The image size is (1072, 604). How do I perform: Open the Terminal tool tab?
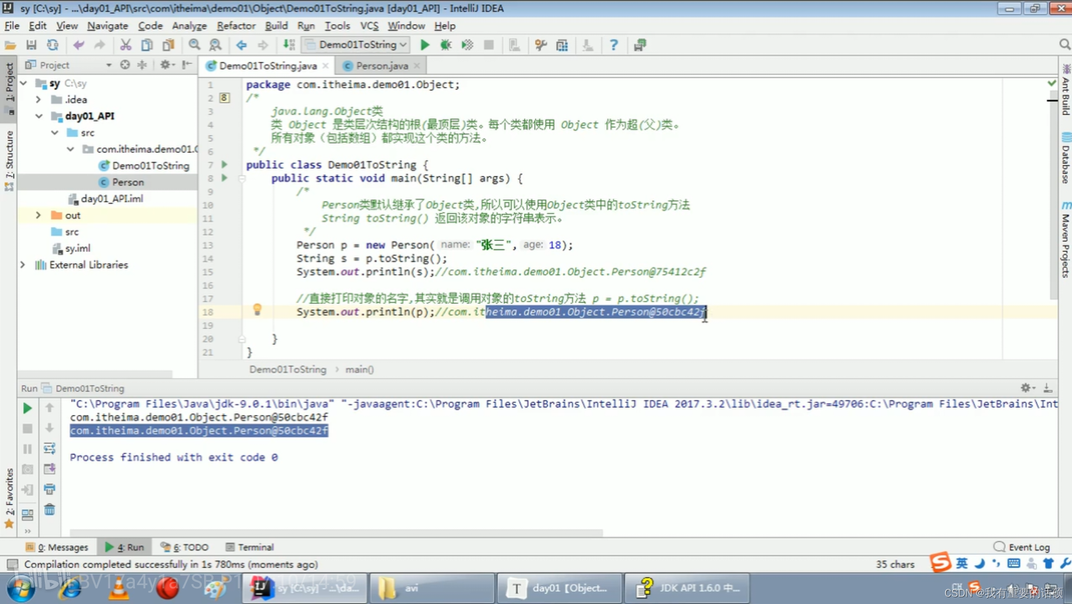(249, 547)
